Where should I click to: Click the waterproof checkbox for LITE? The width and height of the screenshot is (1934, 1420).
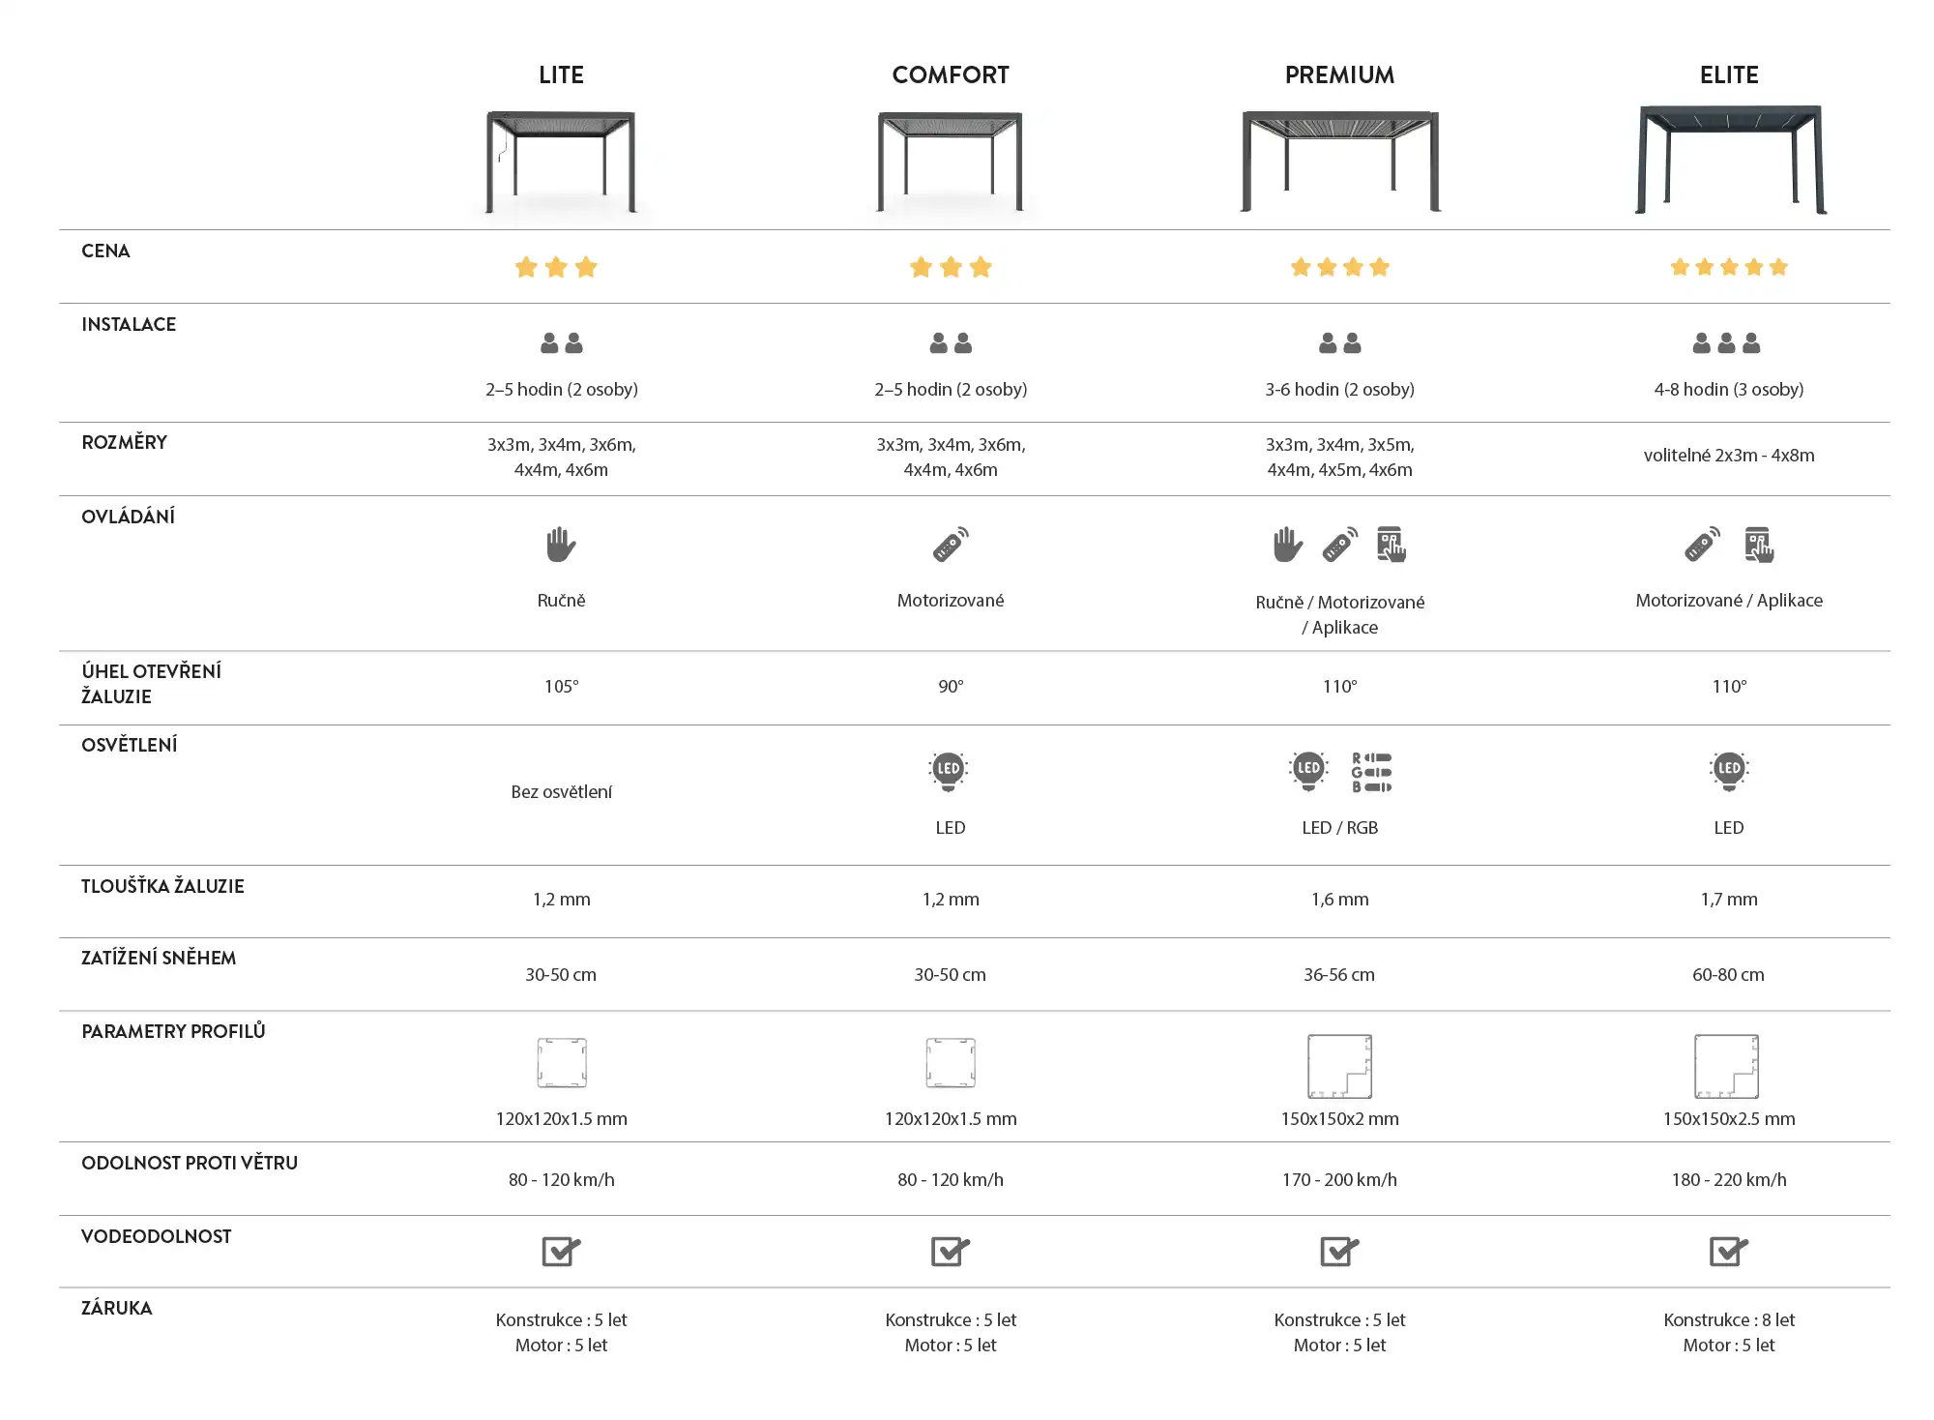tap(561, 1251)
